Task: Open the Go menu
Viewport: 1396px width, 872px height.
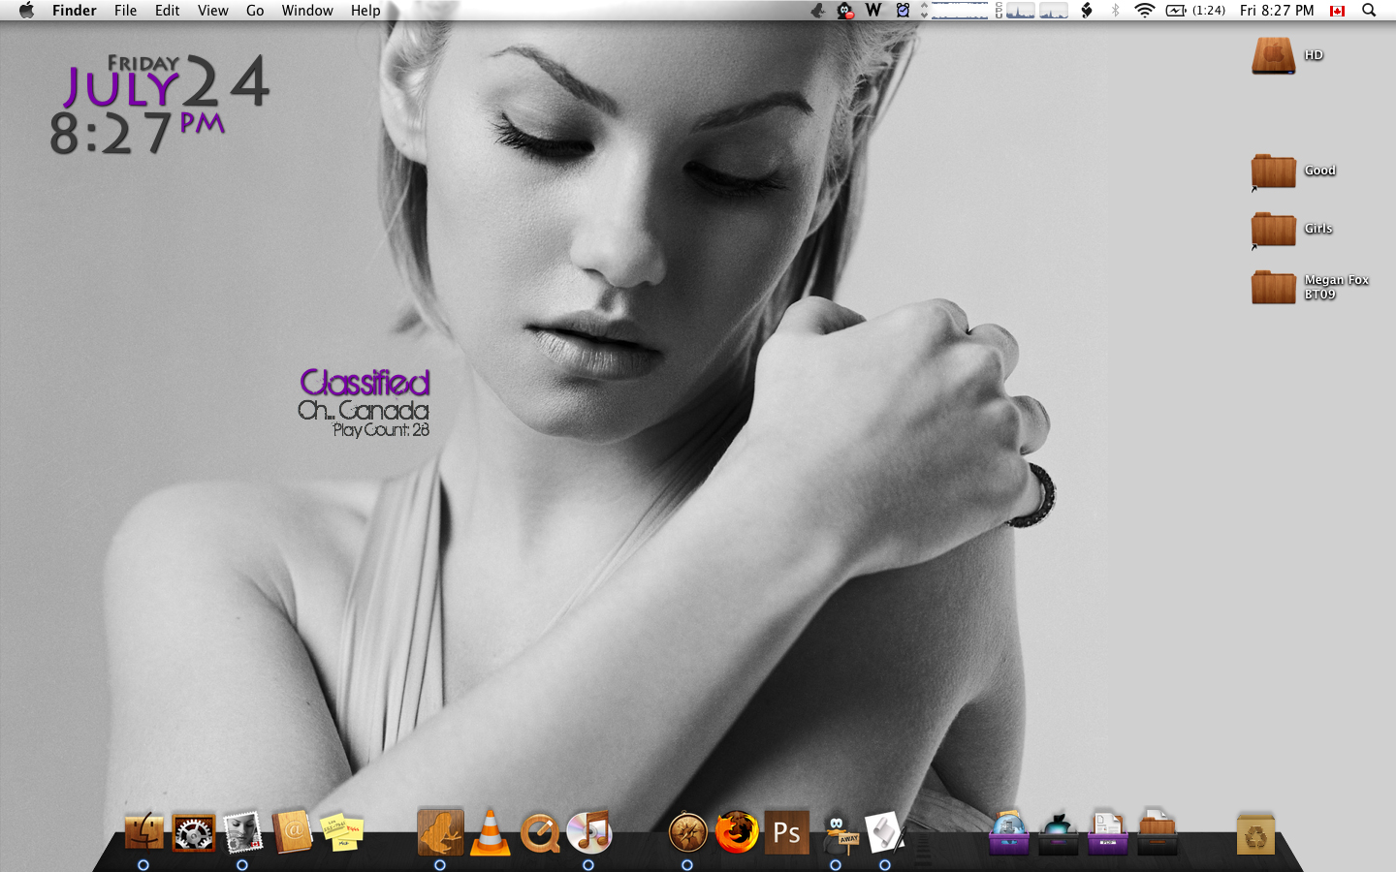Action: point(255,11)
